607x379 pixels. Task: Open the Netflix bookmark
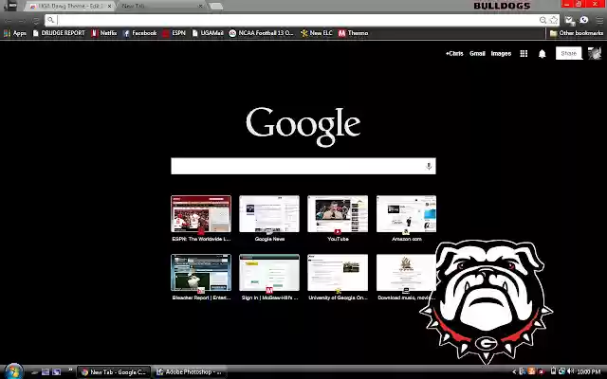pos(103,33)
